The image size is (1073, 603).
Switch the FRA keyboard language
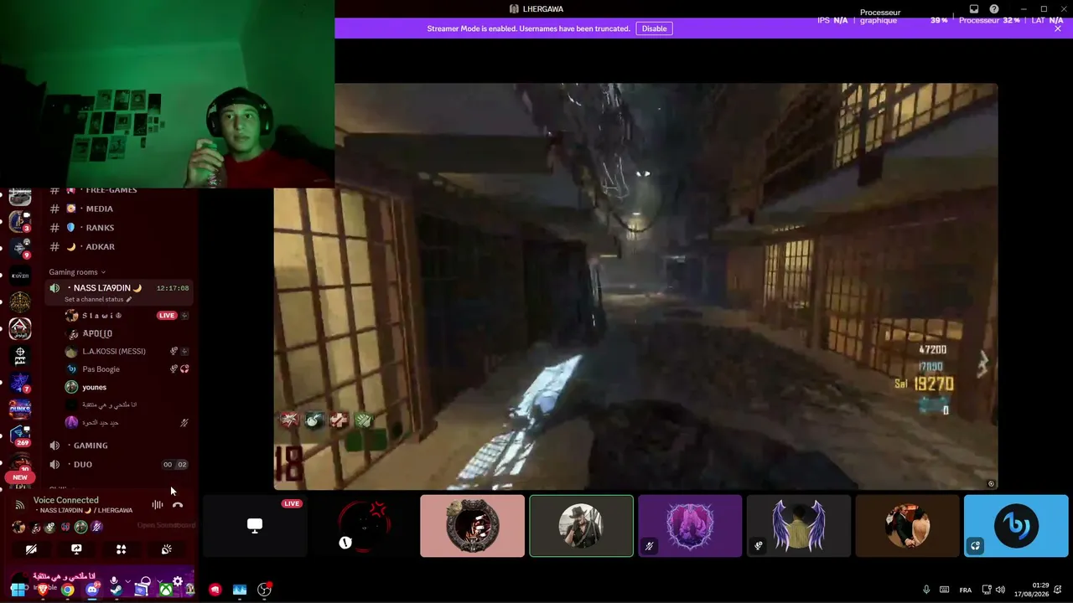pyautogui.click(x=966, y=590)
